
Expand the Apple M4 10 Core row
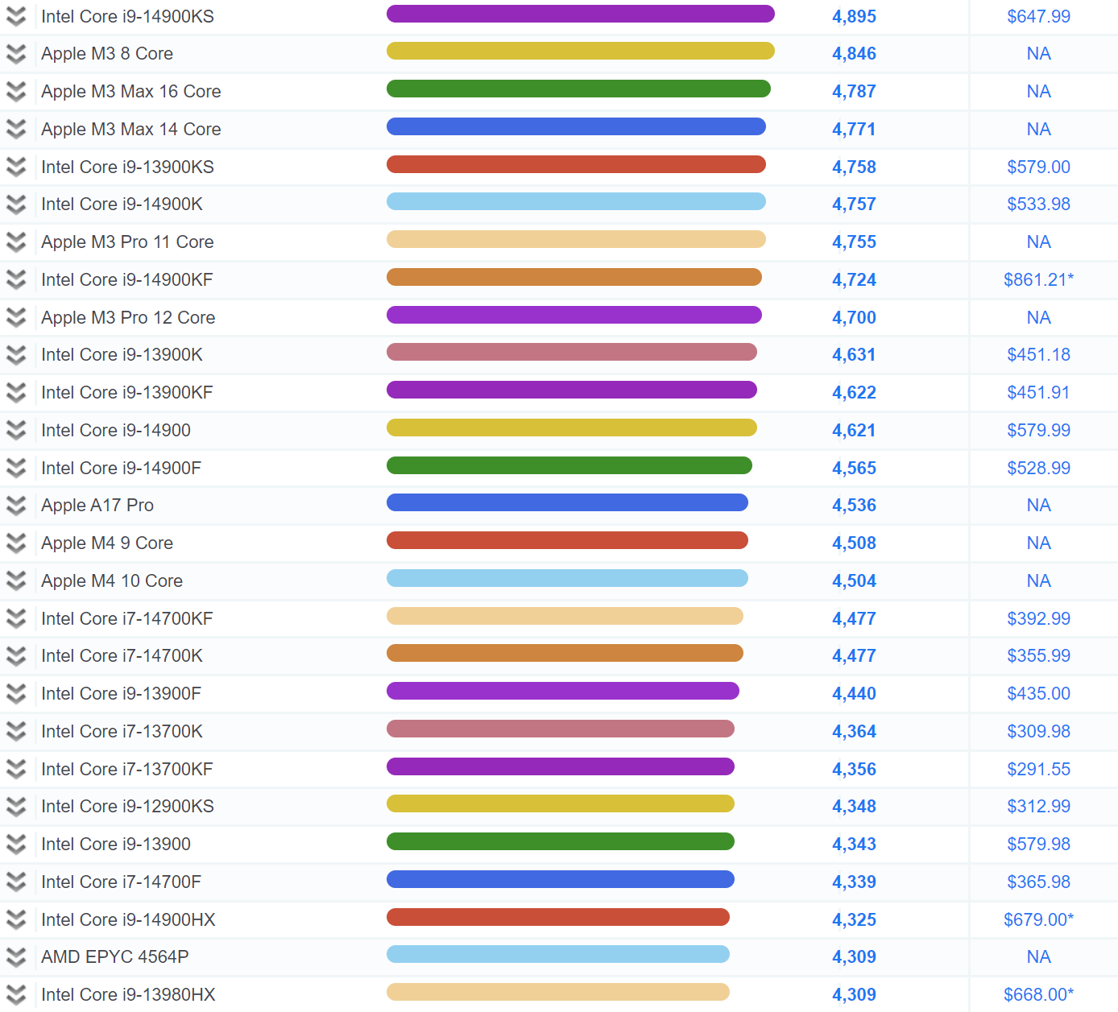coord(16,580)
